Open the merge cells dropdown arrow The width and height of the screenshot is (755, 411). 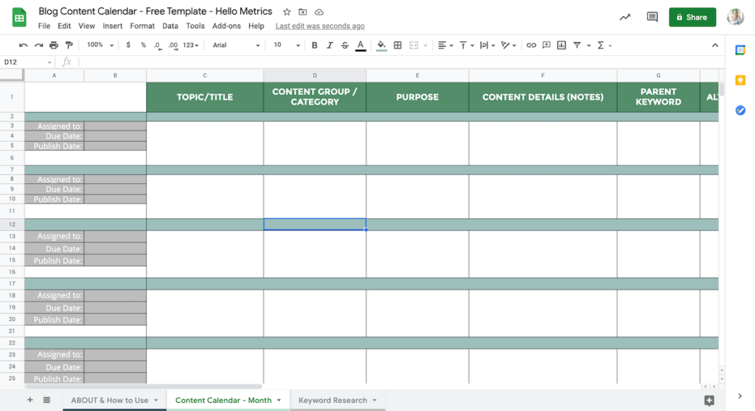coord(425,46)
